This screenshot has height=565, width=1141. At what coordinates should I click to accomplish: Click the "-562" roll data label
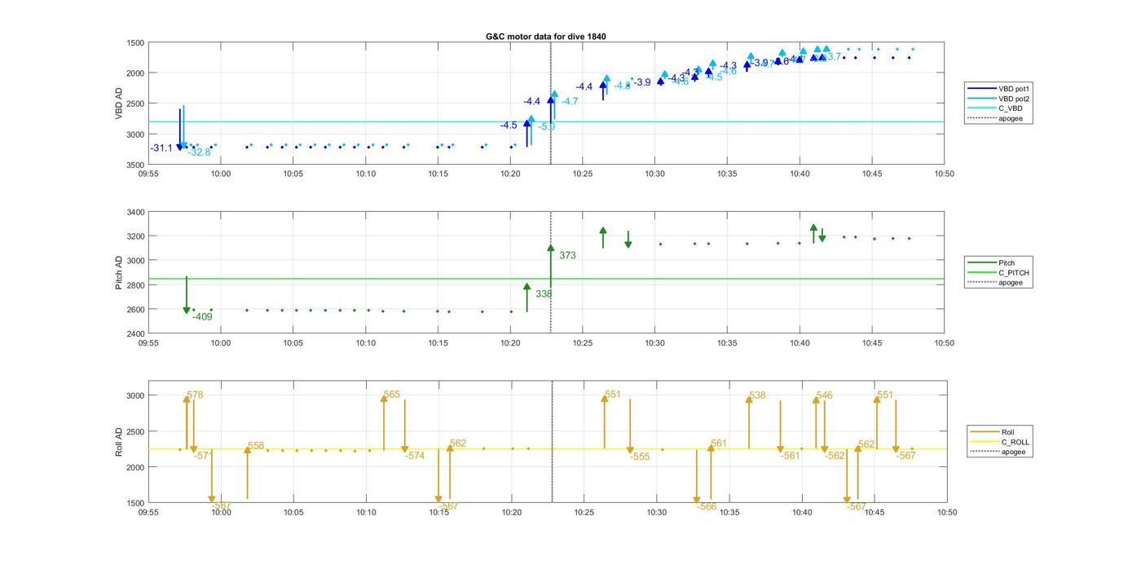pos(835,456)
